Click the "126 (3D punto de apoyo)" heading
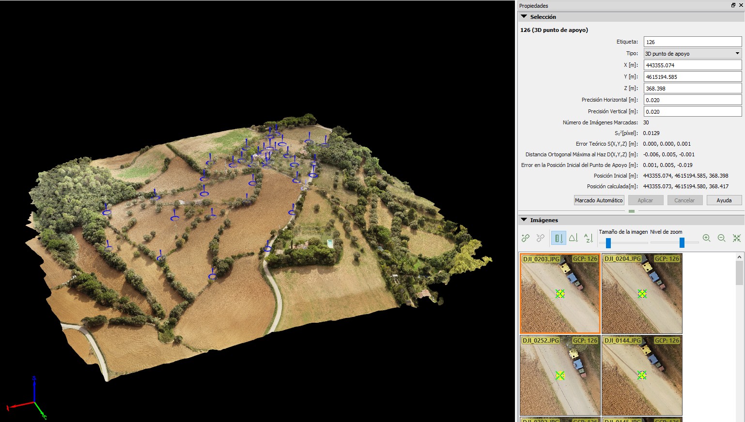The image size is (745, 422). 554,30
